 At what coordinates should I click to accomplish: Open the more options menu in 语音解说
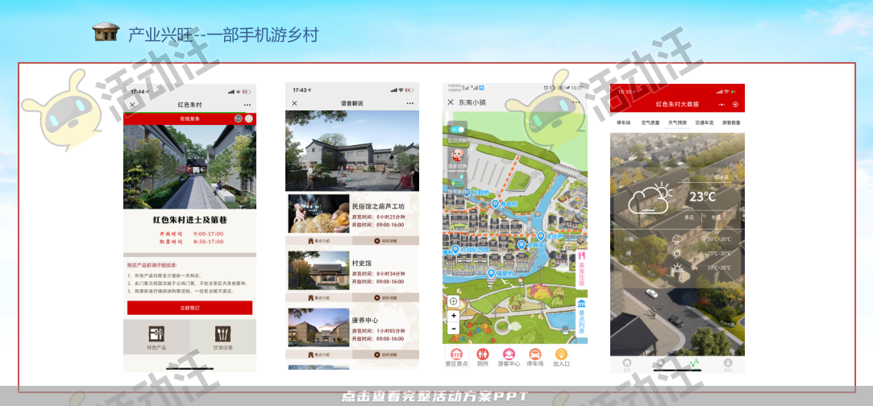(409, 103)
